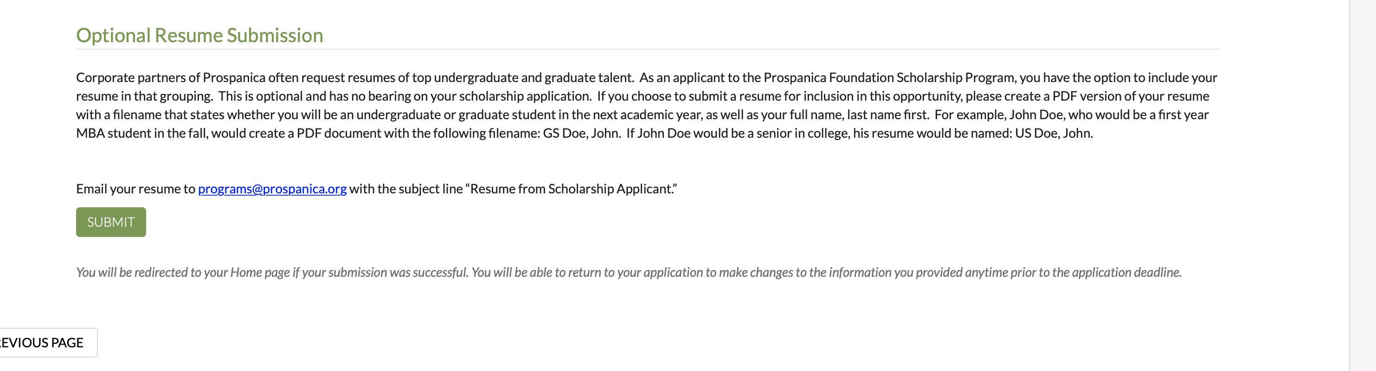1376x371 pixels.
Task: Open the programs@prospanica.org email link
Action: click(x=272, y=189)
